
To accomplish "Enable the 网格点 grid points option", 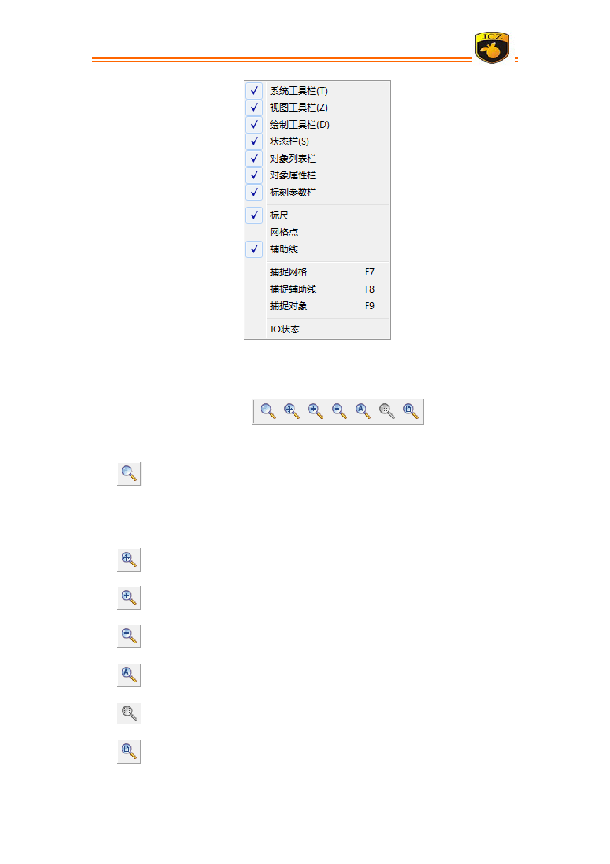I will [284, 232].
